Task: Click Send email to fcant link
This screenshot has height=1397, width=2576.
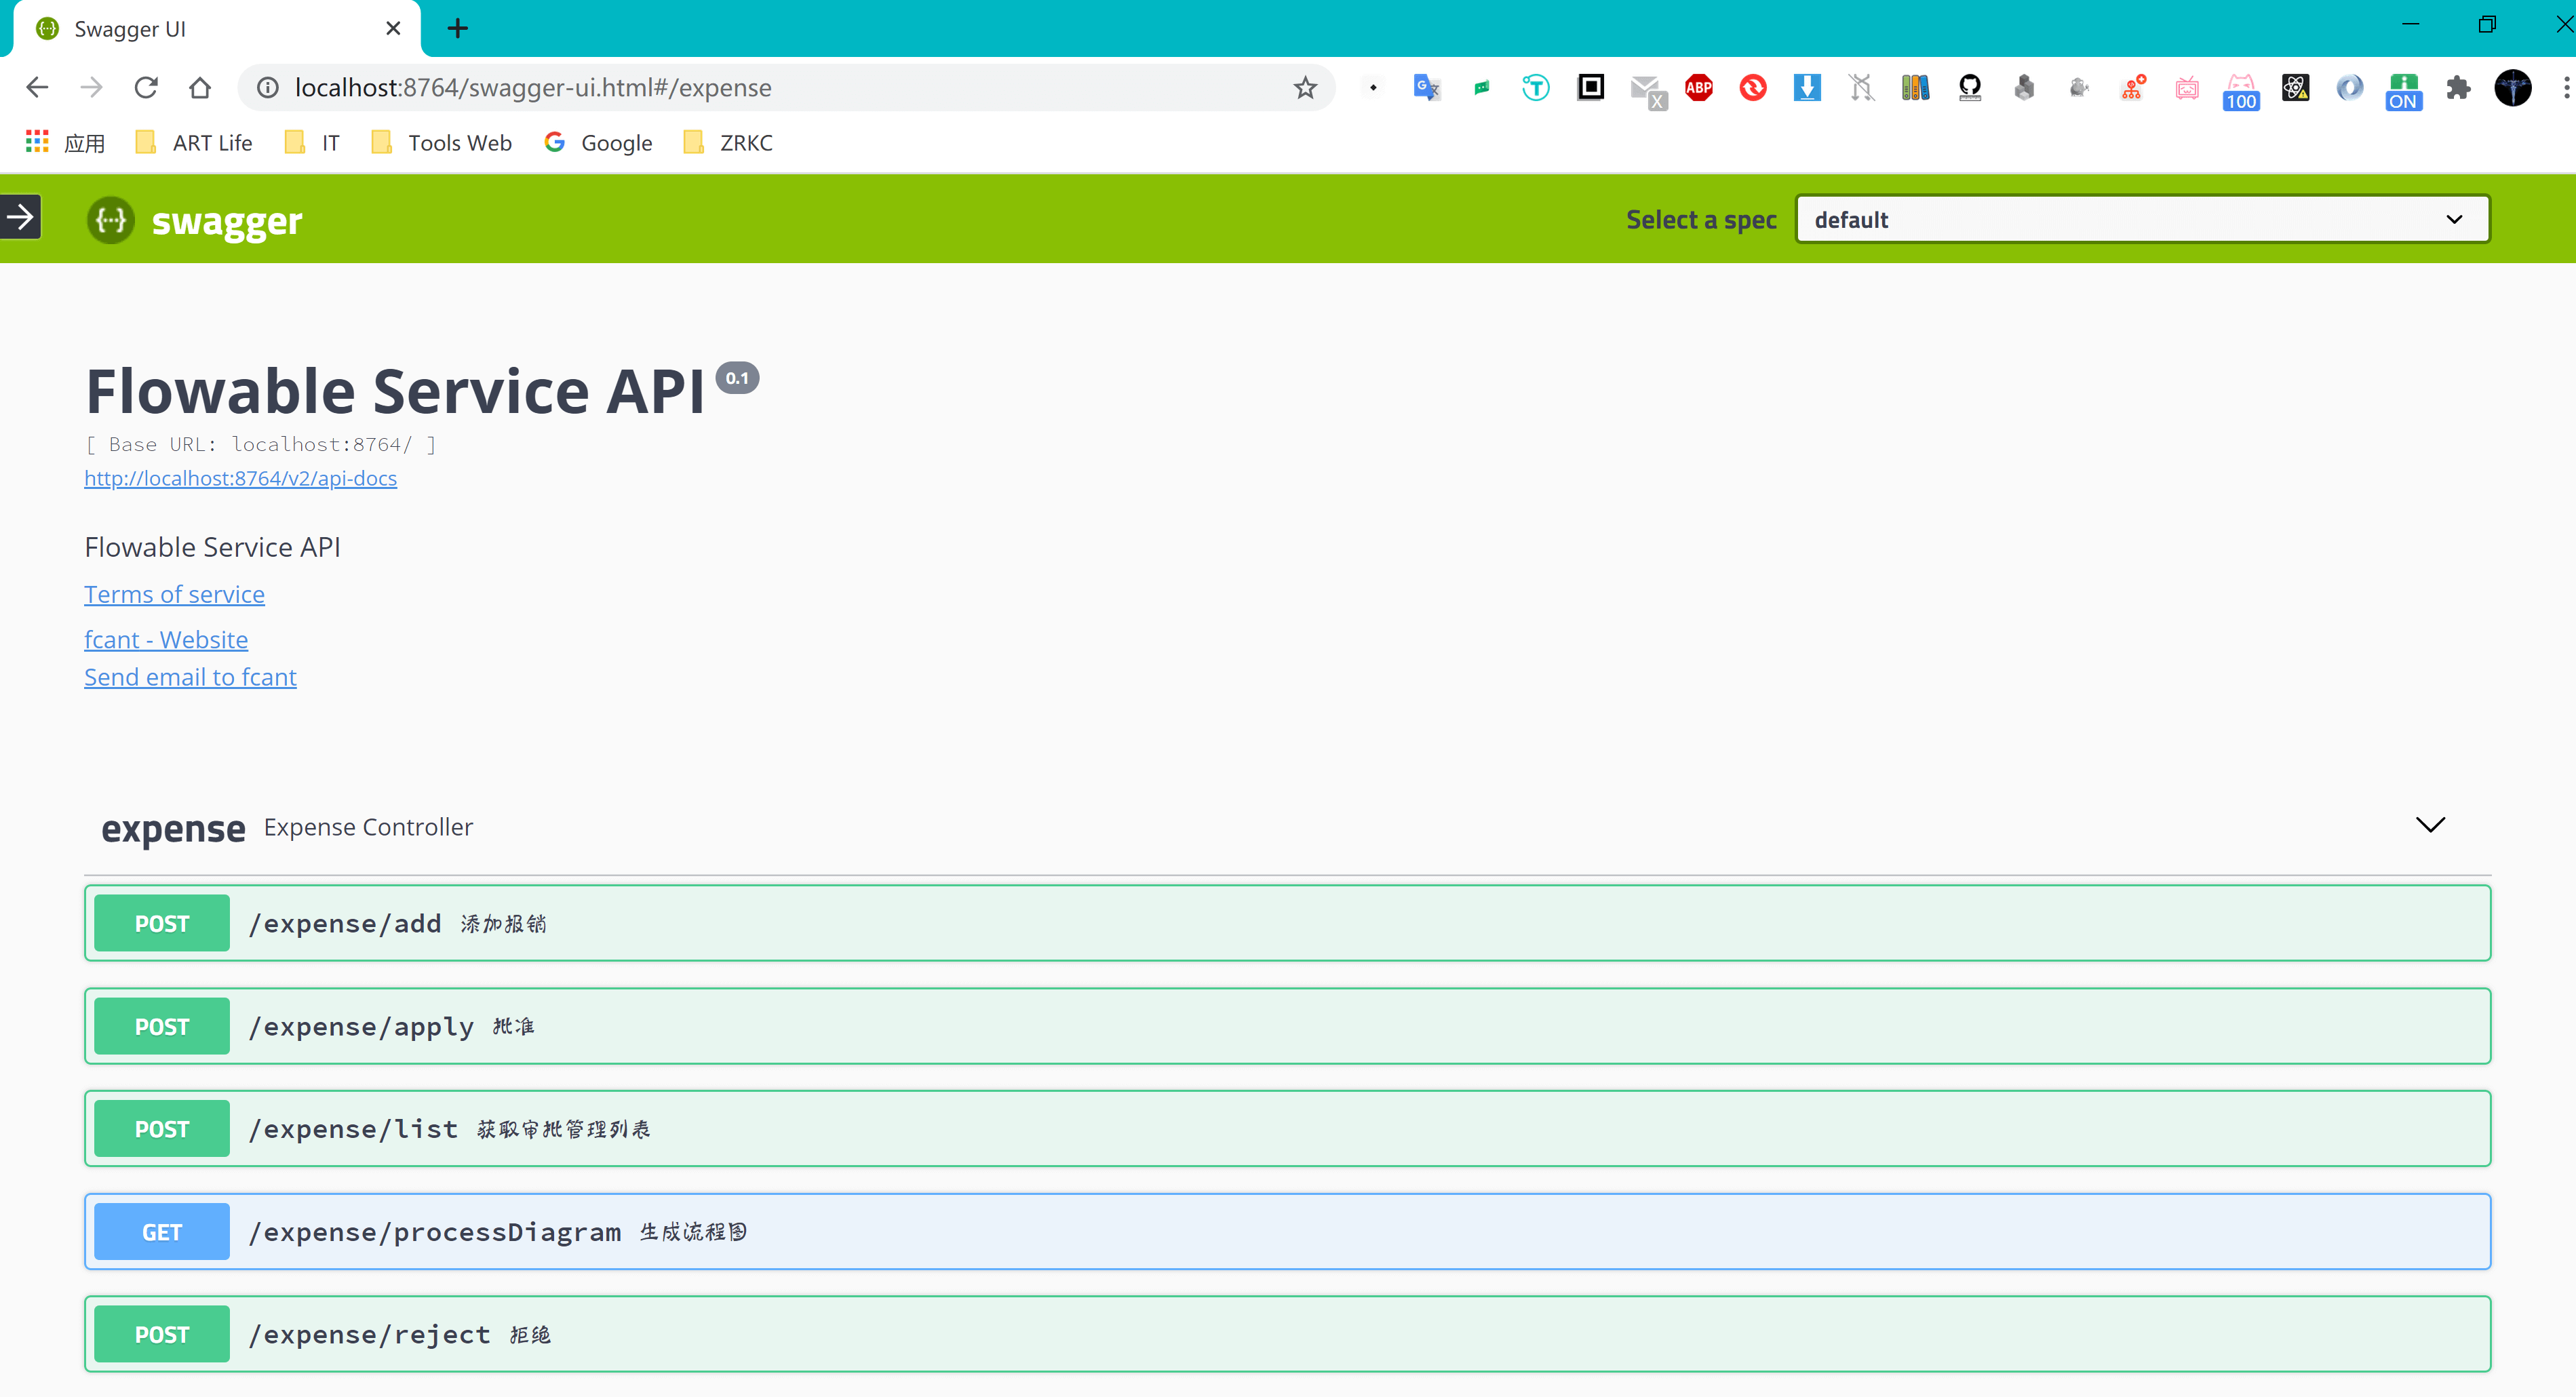Action: pyautogui.click(x=190, y=677)
